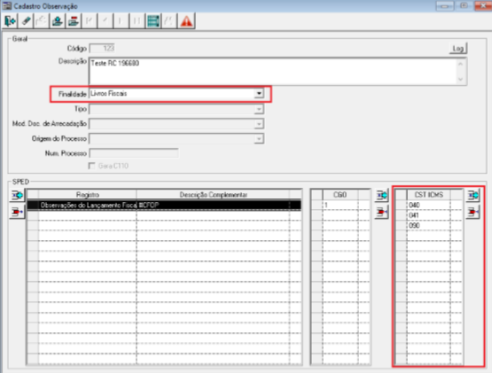Open the Mod. Doc. de Arrecadação dropdown

coord(259,124)
